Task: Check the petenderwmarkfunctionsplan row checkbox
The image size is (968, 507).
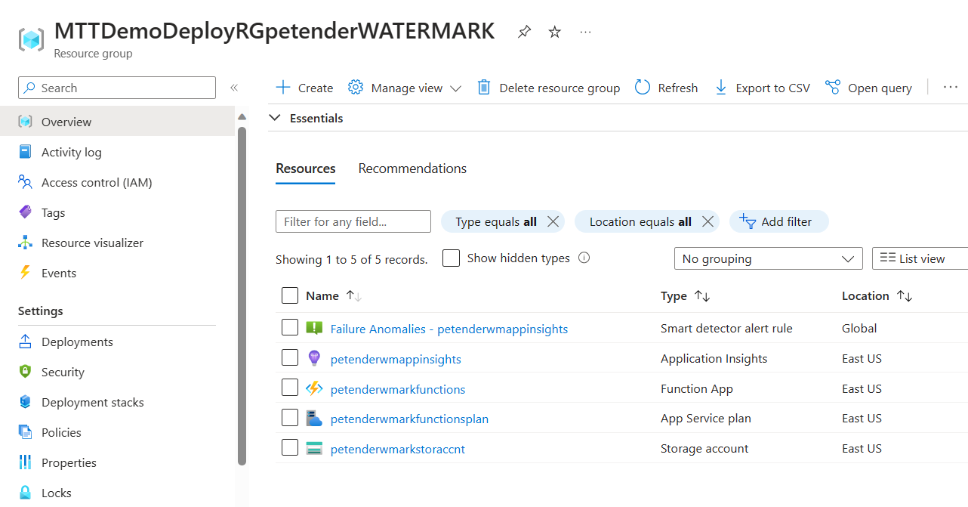Action: pyautogui.click(x=290, y=417)
